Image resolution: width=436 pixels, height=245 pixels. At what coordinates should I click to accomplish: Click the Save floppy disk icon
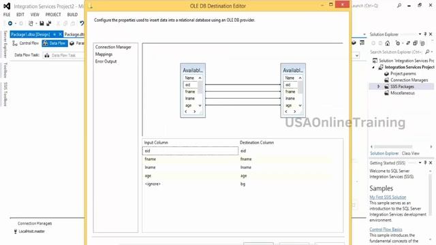coord(42,23)
